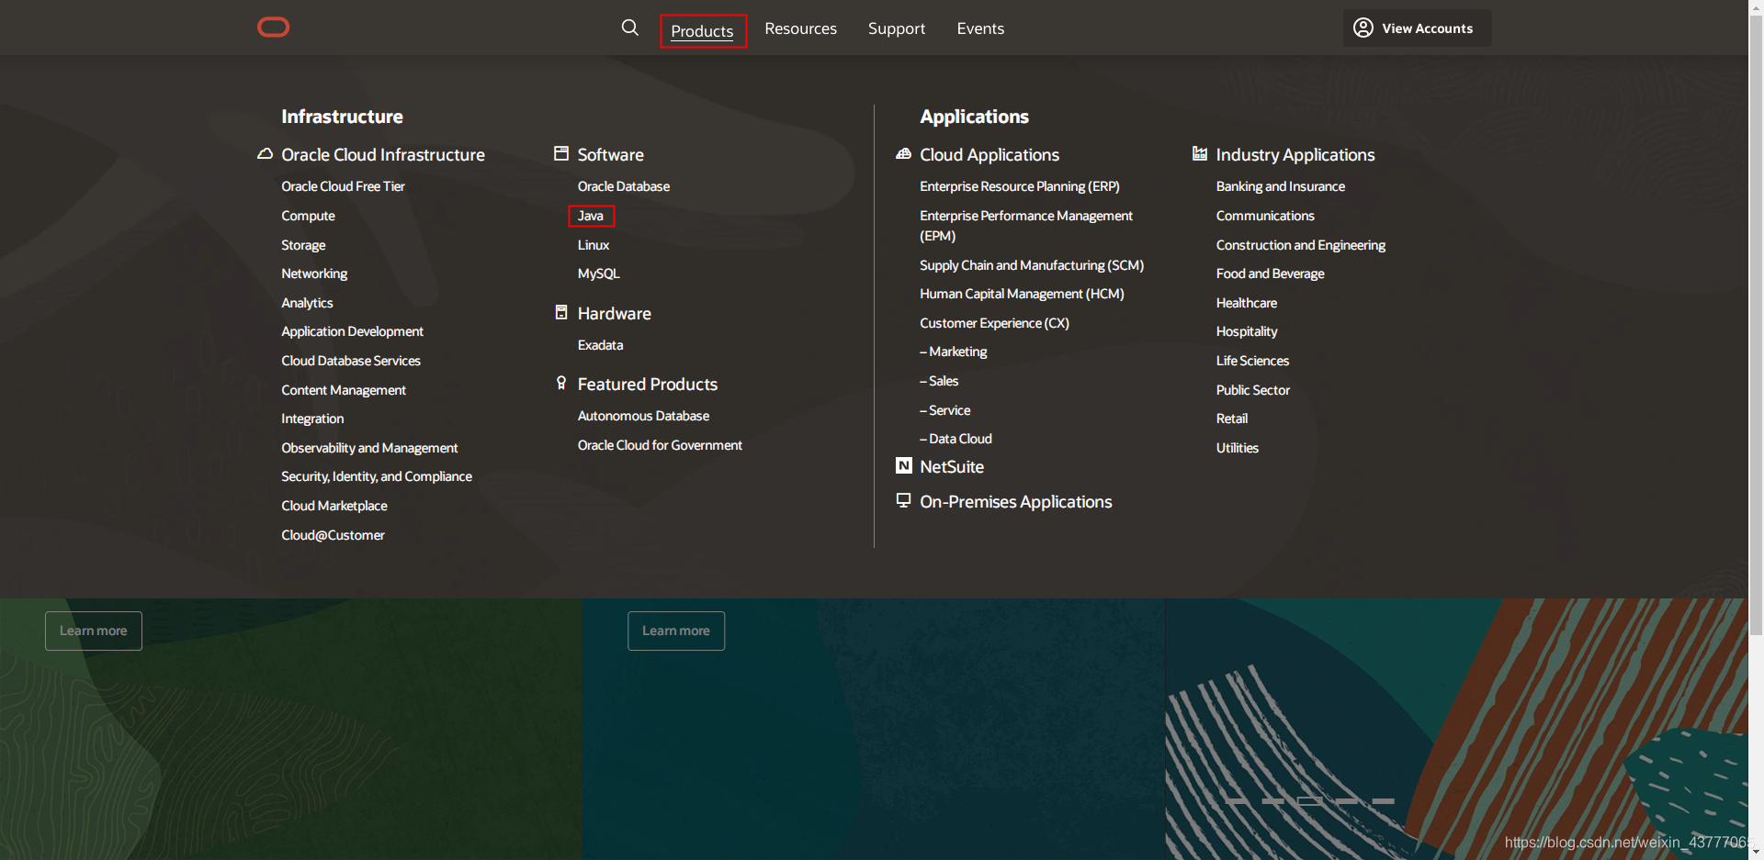Select the Storage link
This screenshot has height=860, width=1764.
tap(303, 245)
